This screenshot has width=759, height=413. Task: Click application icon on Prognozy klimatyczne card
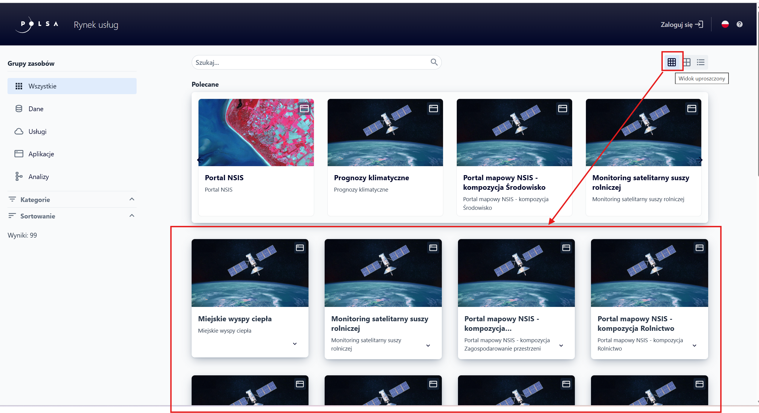[x=433, y=108]
